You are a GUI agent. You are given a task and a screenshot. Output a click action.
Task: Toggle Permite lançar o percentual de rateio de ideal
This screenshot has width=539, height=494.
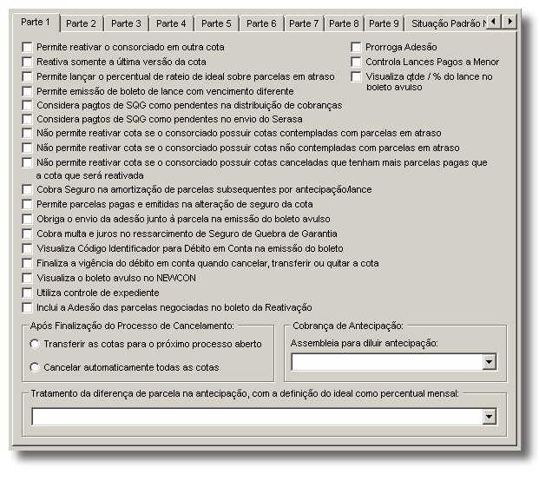pyautogui.click(x=27, y=76)
